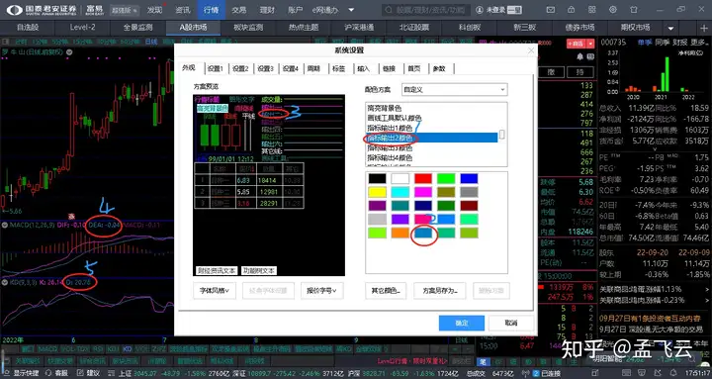This screenshot has width=712, height=379.
Task: Open the 报价字号 dropdown button
Action: (321, 290)
